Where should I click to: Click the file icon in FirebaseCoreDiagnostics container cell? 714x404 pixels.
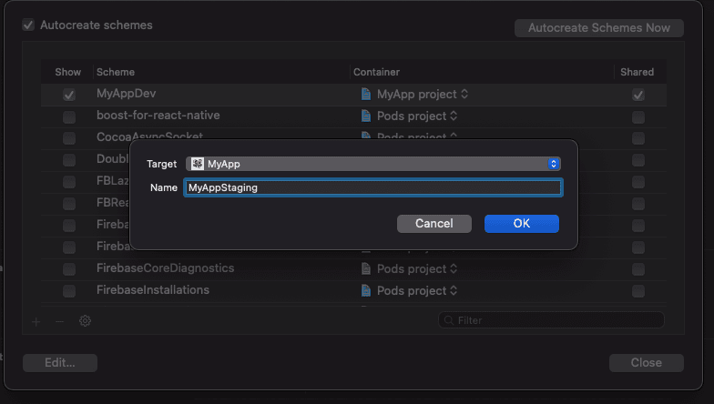click(x=366, y=268)
